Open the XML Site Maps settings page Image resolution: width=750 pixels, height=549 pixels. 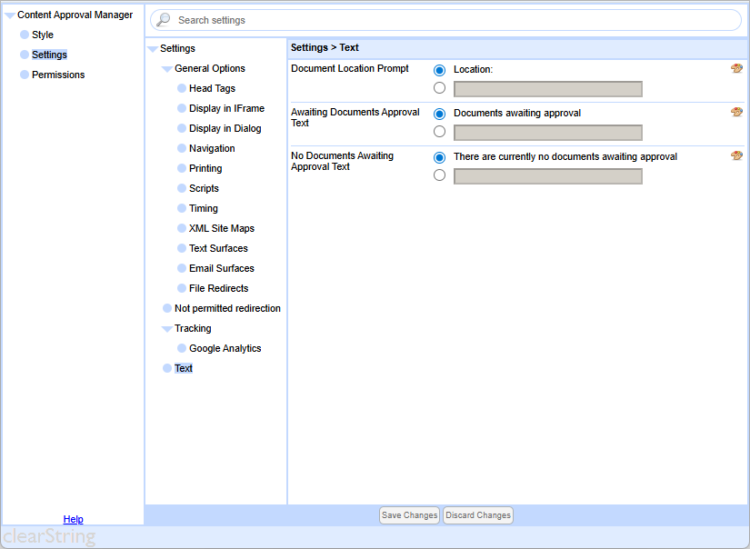pos(221,229)
